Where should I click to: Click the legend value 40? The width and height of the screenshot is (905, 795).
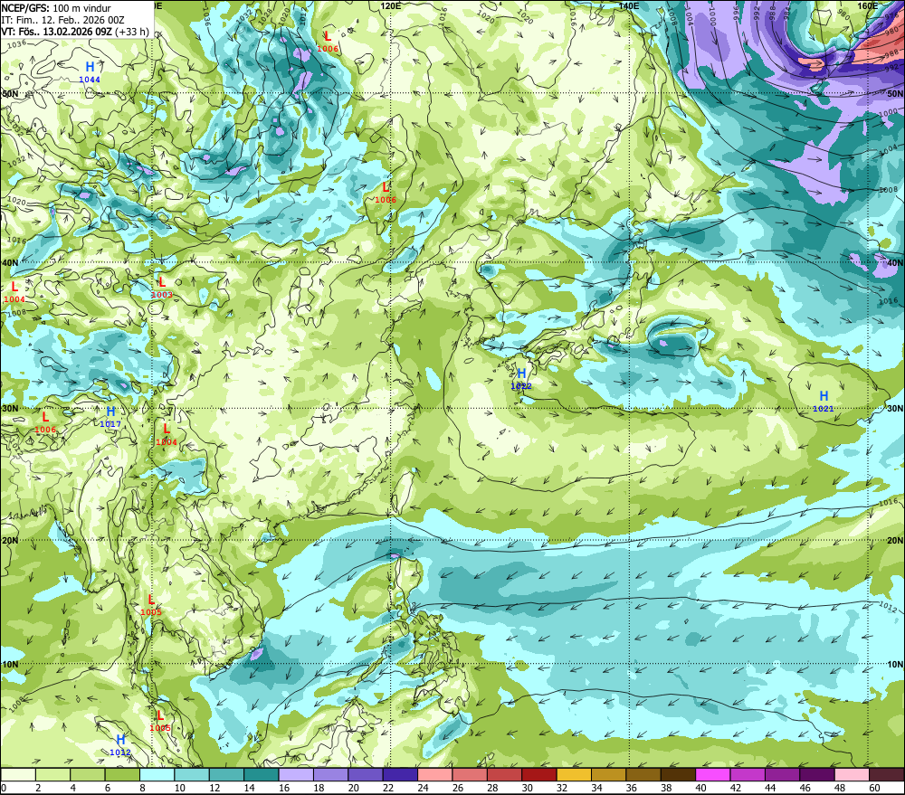click(x=700, y=788)
